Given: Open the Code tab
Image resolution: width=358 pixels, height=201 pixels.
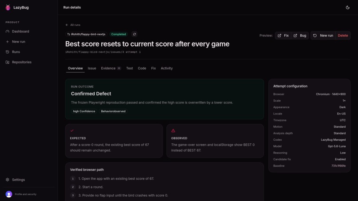Looking at the screenshot, I should click(x=142, y=68).
